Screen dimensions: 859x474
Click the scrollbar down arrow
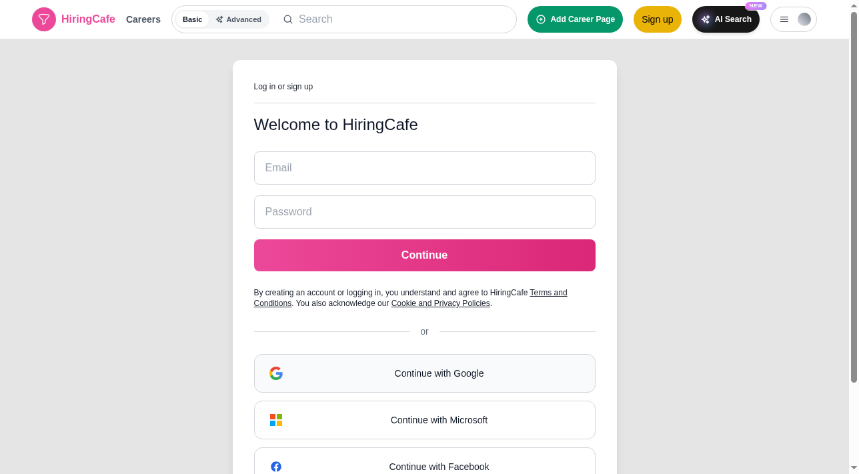(x=854, y=468)
